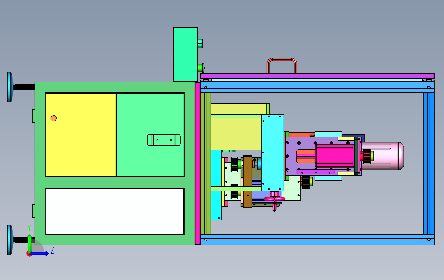
Task: Click the orange circle on yellow panel
Action: [x=54, y=118]
